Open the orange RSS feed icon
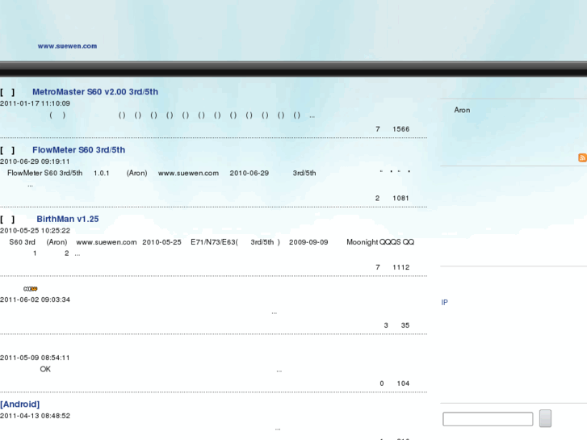 click(x=582, y=157)
